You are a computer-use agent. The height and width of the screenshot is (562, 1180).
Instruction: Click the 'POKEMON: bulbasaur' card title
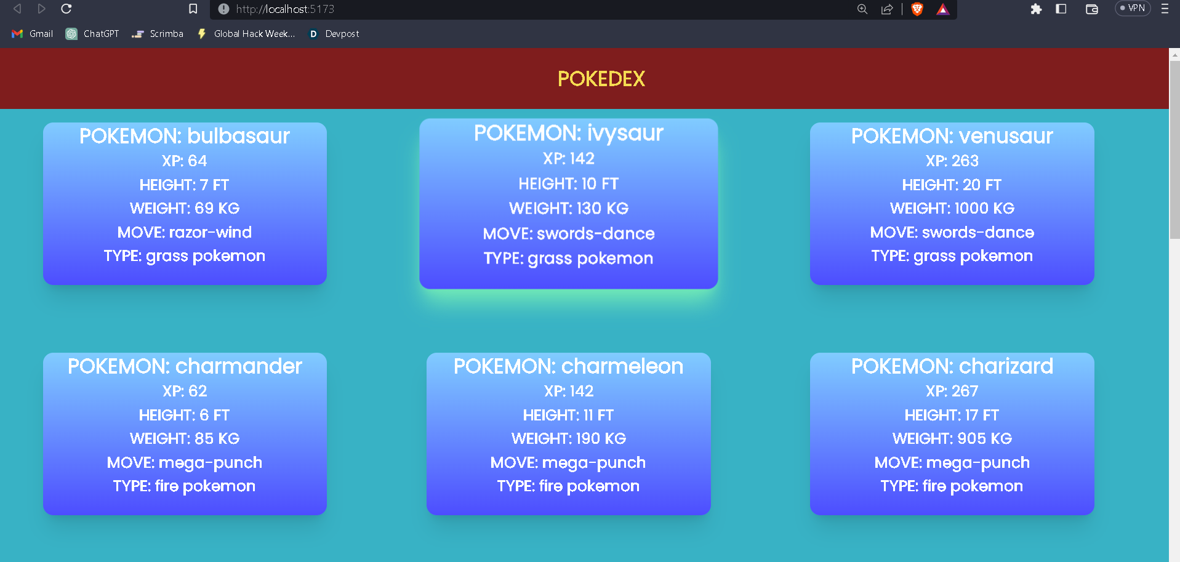pyautogui.click(x=185, y=136)
